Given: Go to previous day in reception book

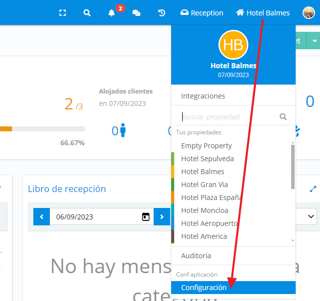Looking at the screenshot, I should point(42,217).
